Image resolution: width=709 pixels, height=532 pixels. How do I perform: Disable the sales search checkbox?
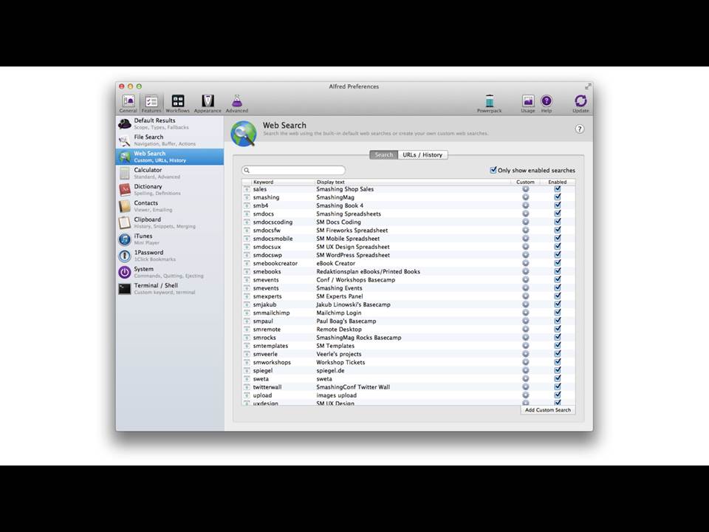coord(558,189)
